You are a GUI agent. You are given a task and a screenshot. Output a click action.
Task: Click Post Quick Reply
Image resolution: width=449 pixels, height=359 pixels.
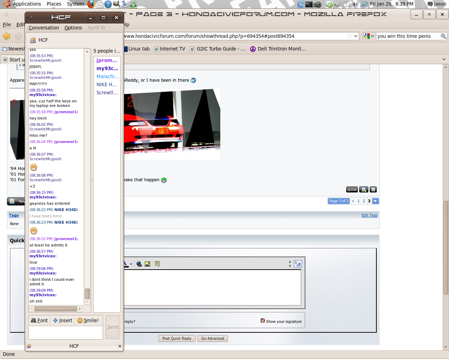click(x=177, y=338)
